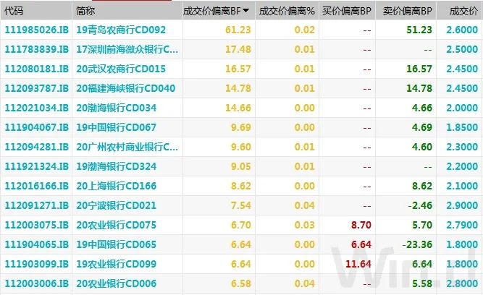Open bond code 111985026.IB
This screenshot has width=483, height=295.
(36, 30)
